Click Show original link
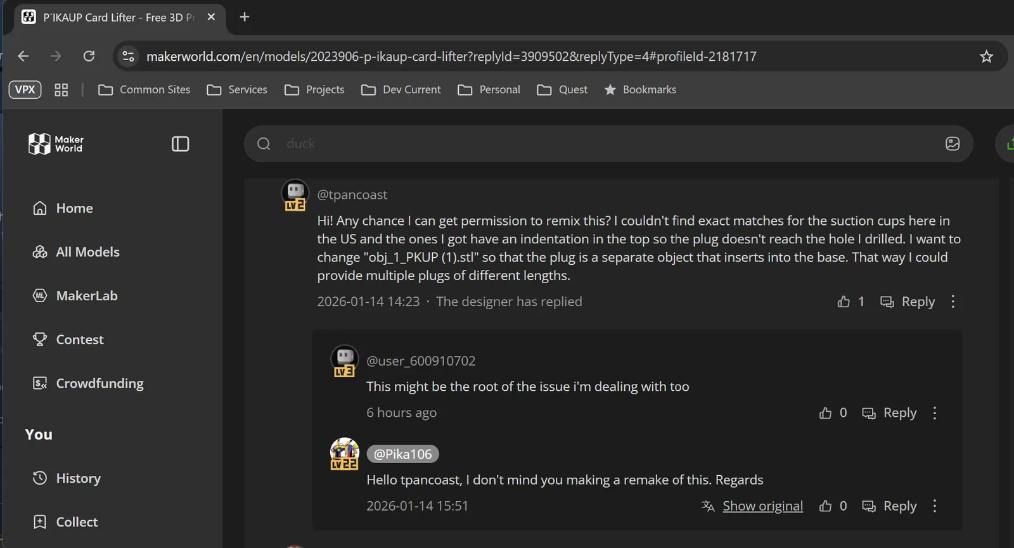Image resolution: width=1014 pixels, height=548 pixels. point(762,506)
